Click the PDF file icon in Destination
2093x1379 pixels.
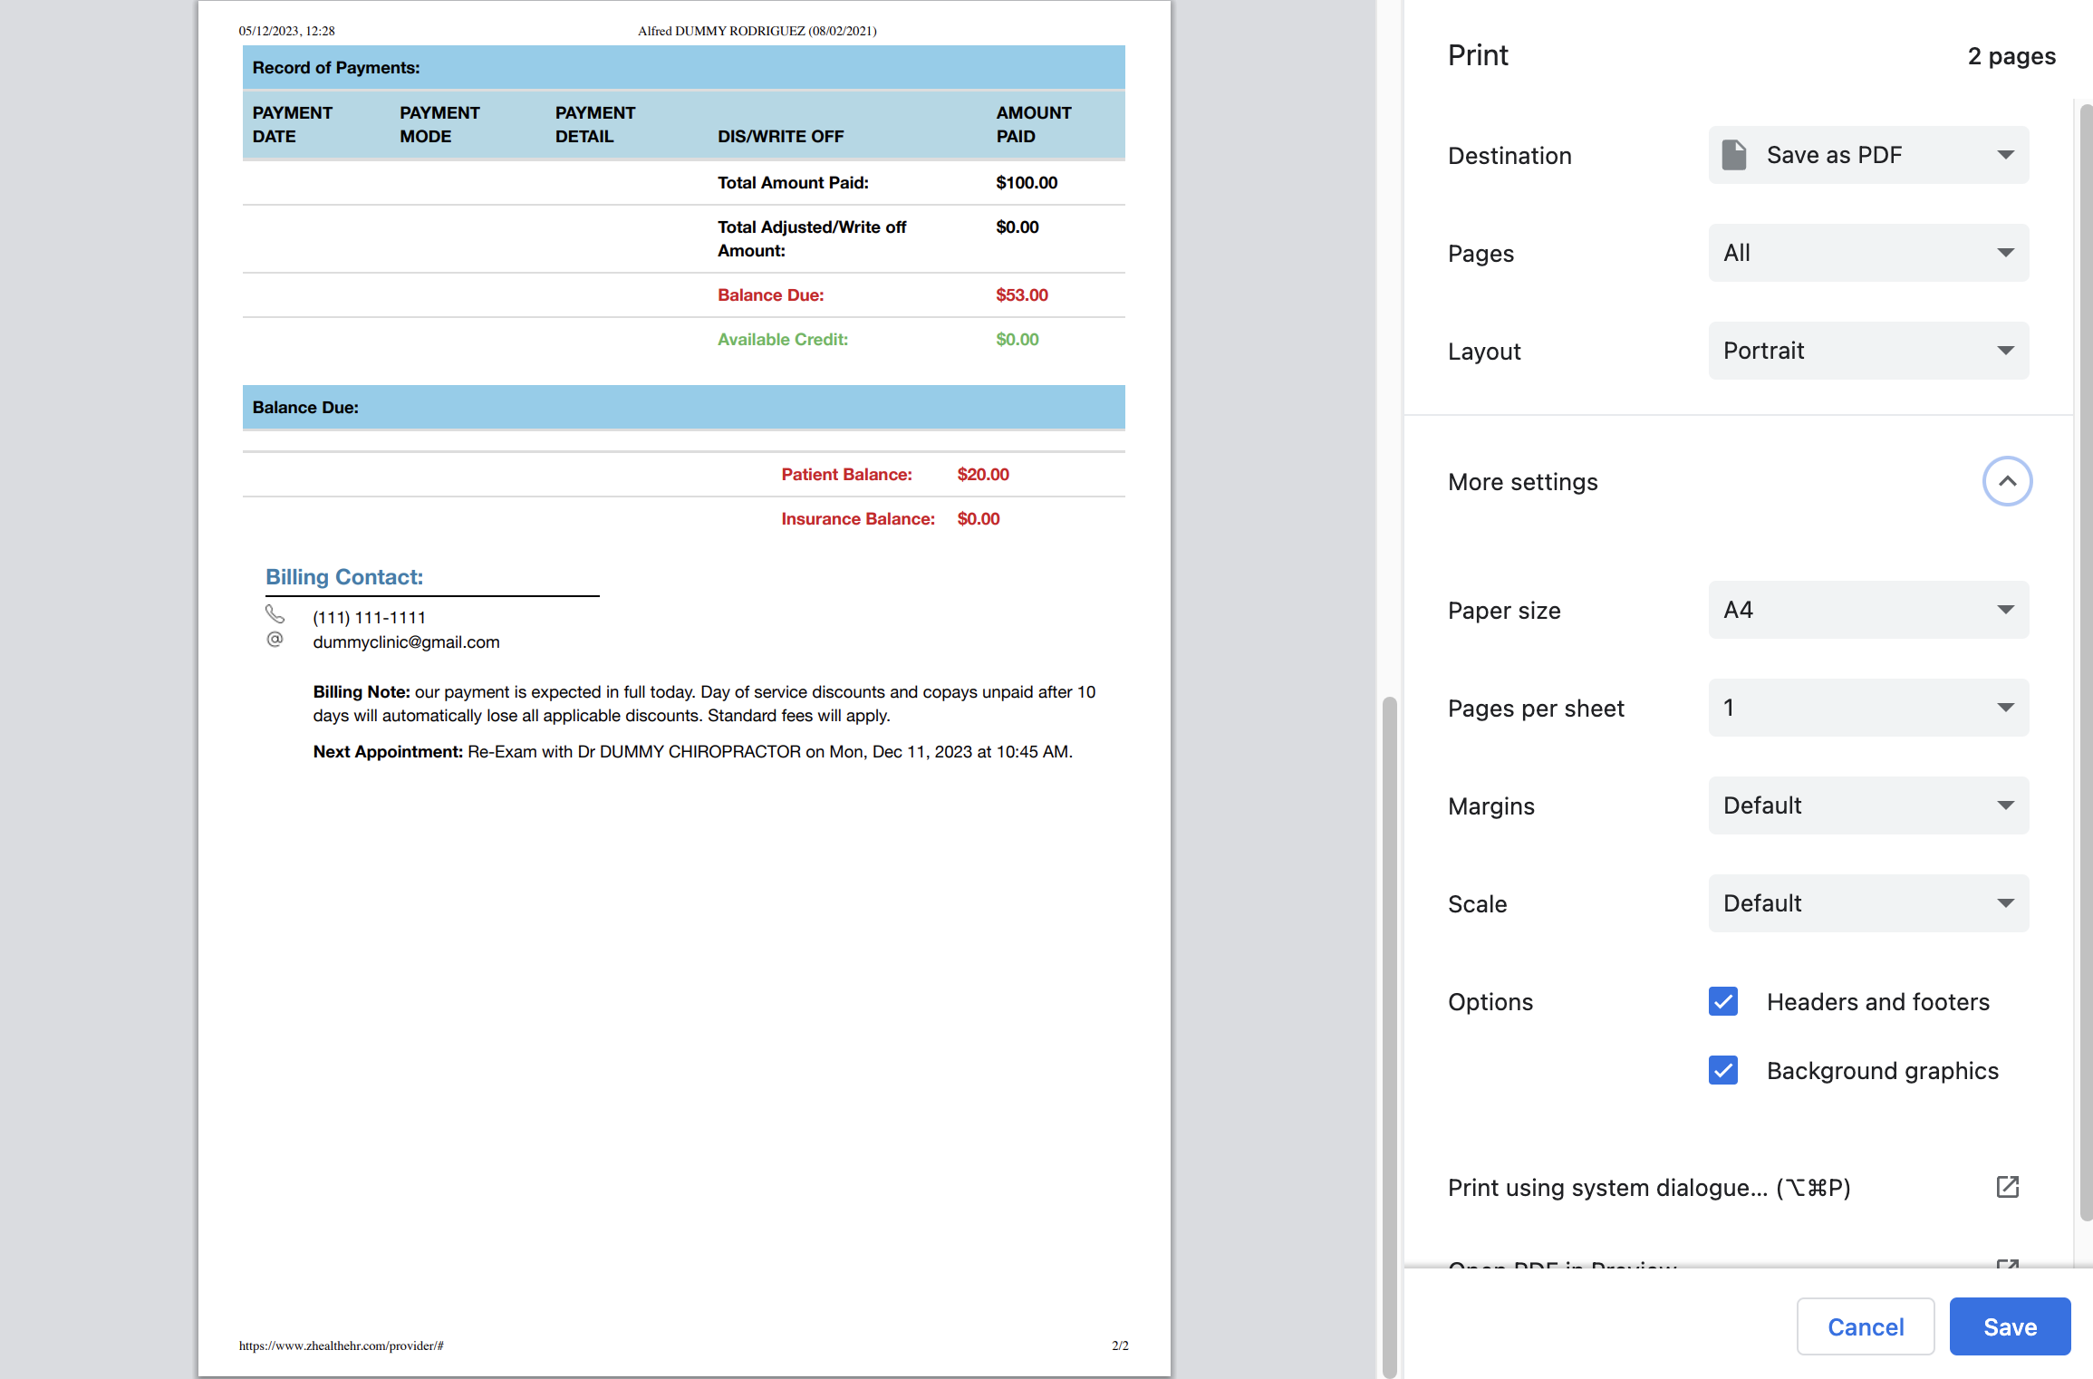click(x=1734, y=155)
